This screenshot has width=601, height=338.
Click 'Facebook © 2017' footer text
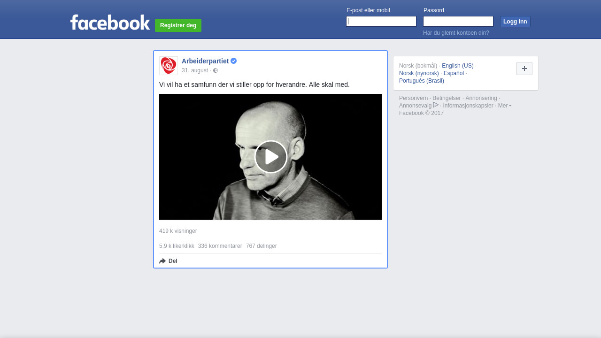click(x=421, y=113)
